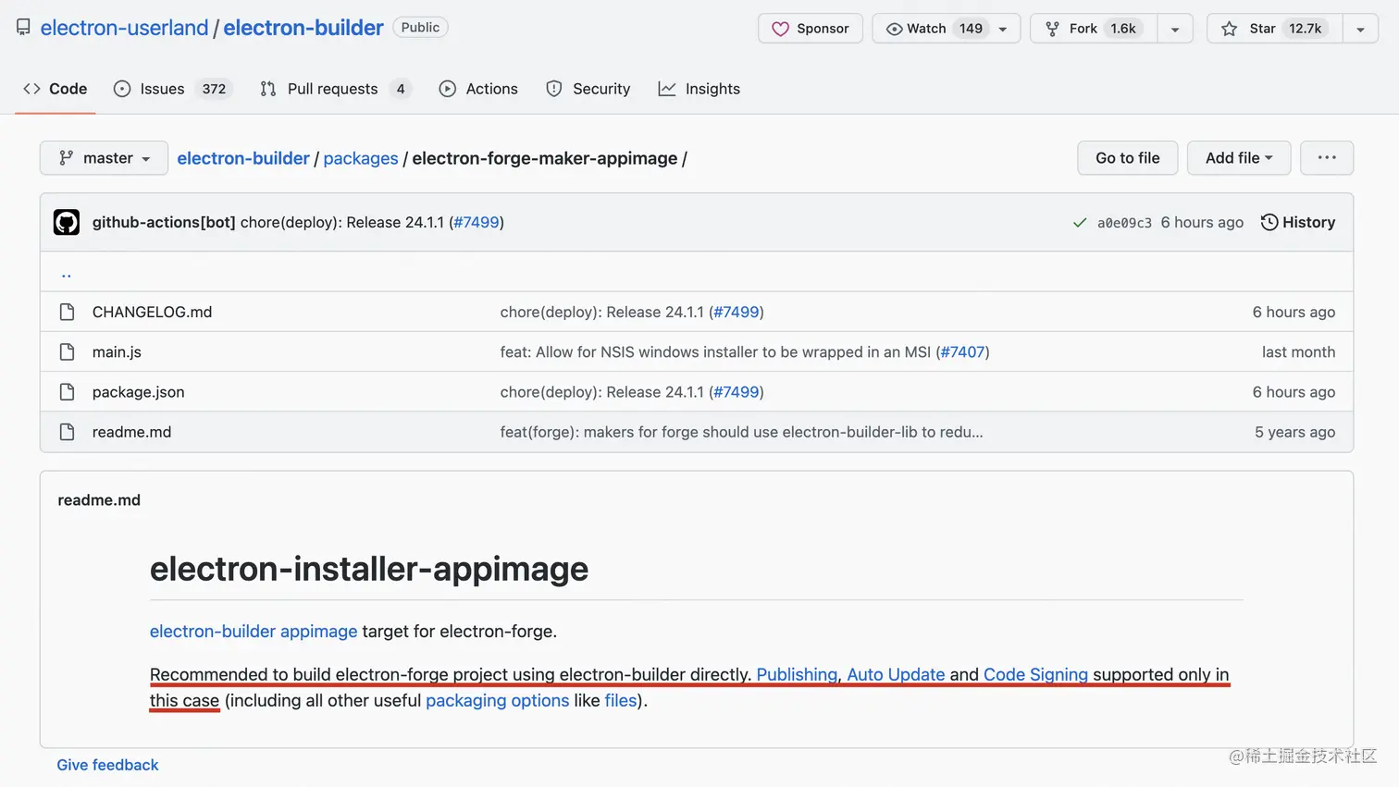
Task: View the Insights tab
Action: (x=699, y=89)
